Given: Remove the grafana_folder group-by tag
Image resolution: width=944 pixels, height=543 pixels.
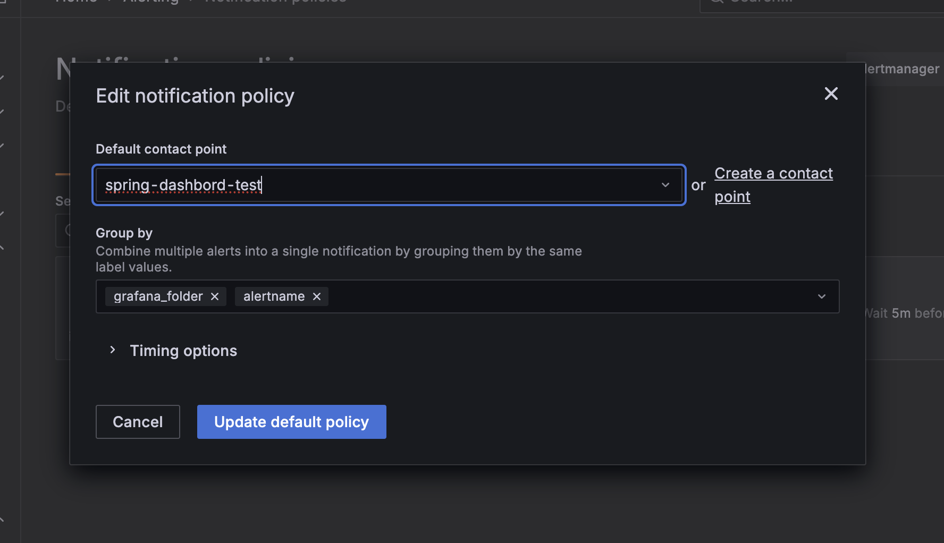Looking at the screenshot, I should 215,296.
